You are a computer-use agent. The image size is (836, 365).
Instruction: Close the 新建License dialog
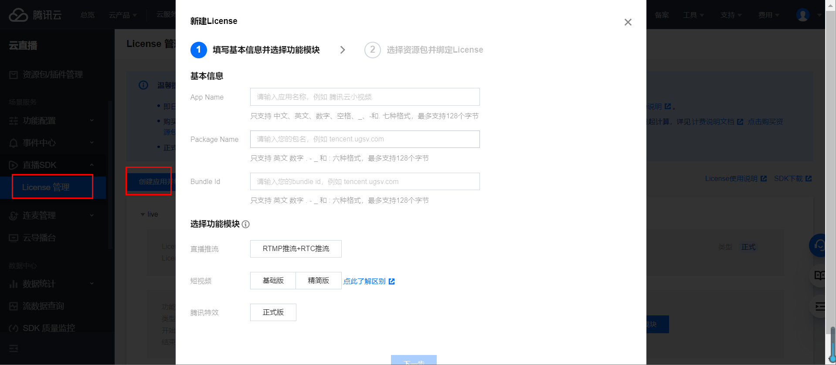(628, 22)
